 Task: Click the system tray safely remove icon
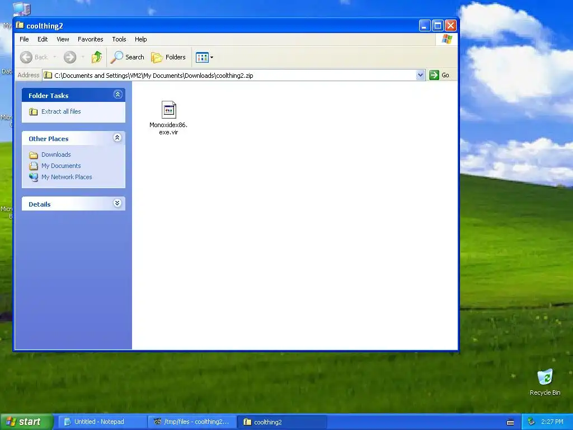click(x=531, y=422)
